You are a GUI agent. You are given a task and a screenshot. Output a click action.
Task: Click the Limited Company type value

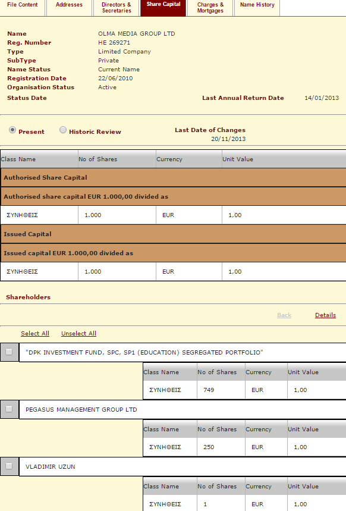tap(124, 52)
